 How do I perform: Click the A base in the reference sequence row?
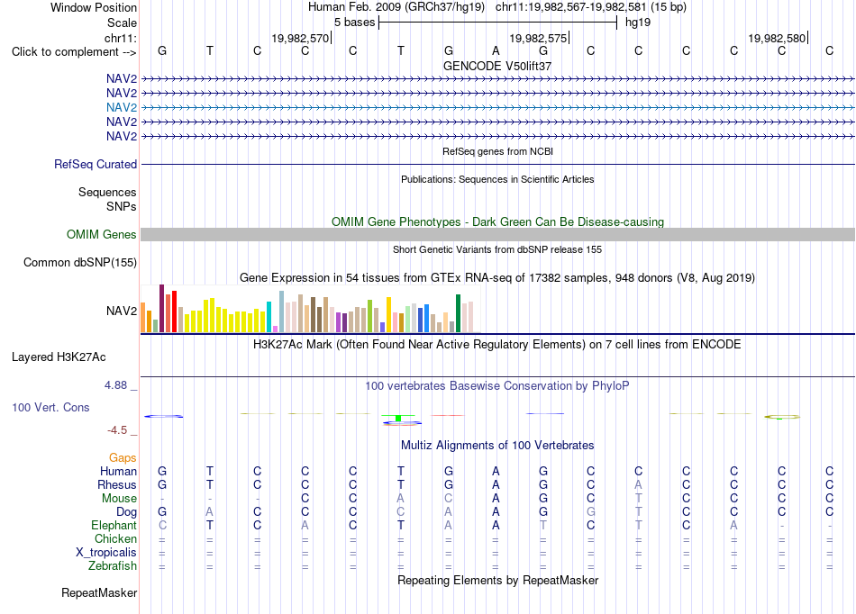coord(496,50)
